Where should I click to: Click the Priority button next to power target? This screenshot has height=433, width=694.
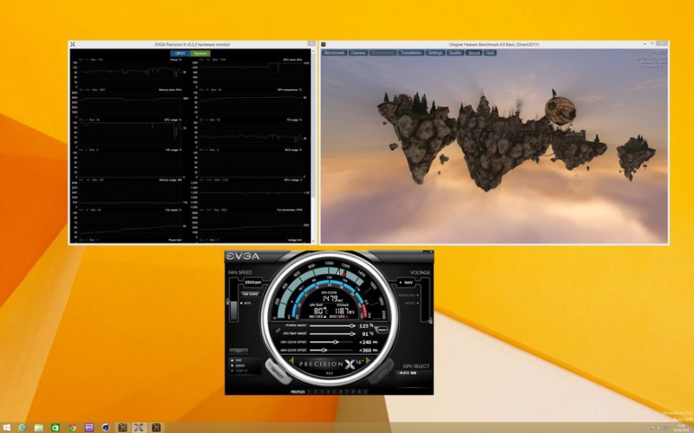[x=382, y=330]
